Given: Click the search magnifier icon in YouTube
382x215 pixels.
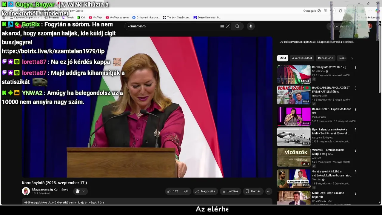Looking at the screenshot, I should 237,26.
